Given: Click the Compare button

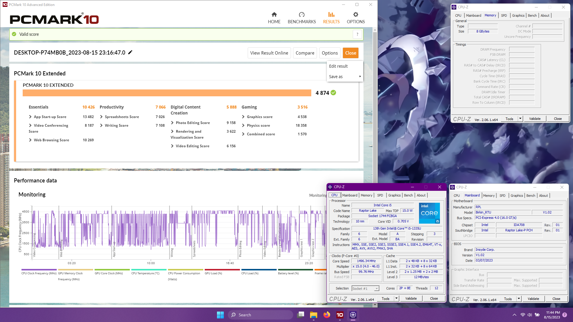Looking at the screenshot, I should pos(305,53).
